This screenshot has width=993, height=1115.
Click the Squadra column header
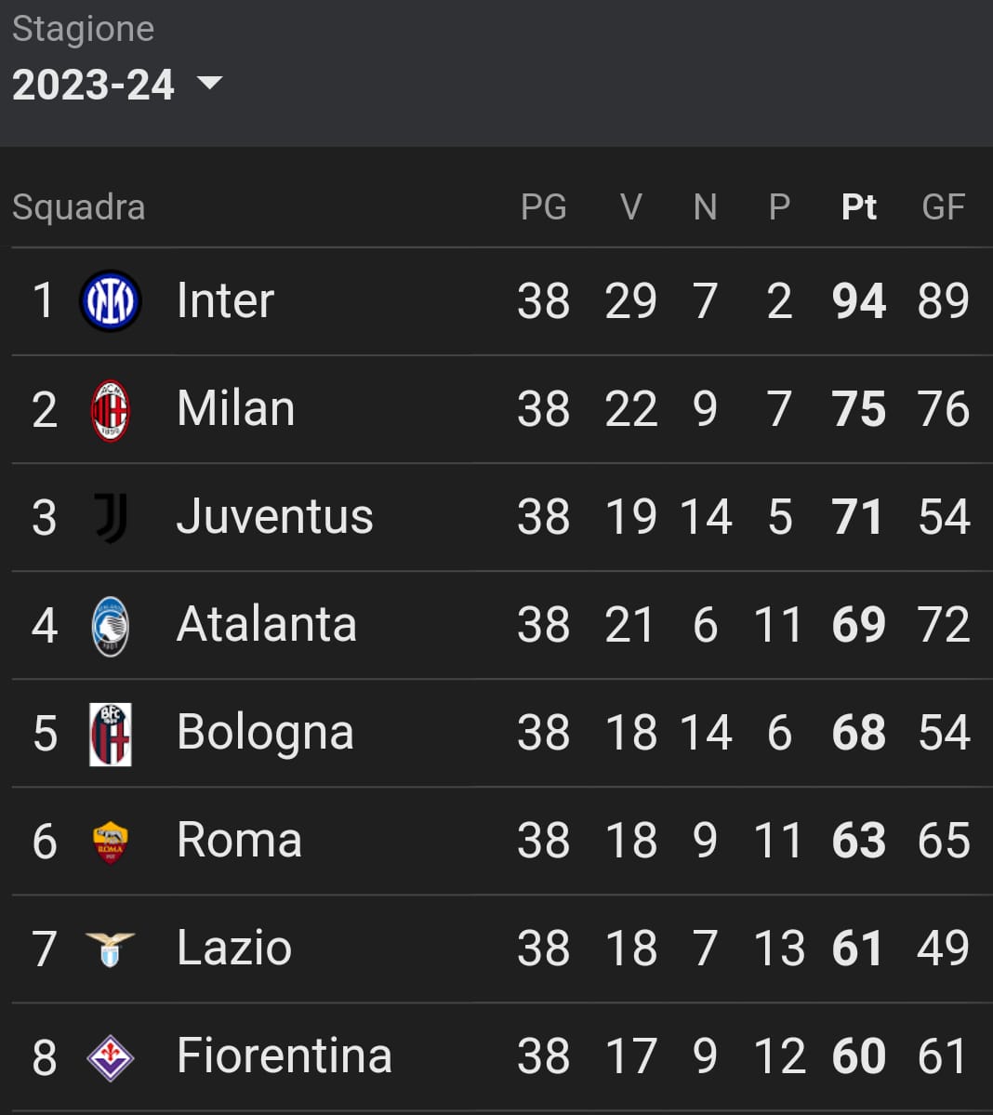(x=79, y=207)
